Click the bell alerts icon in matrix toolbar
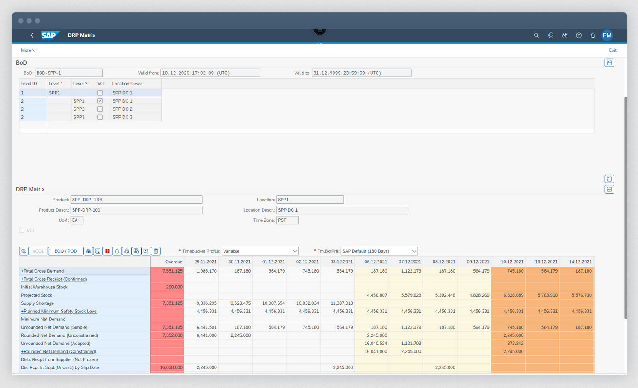638x388 pixels. (x=117, y=251)
